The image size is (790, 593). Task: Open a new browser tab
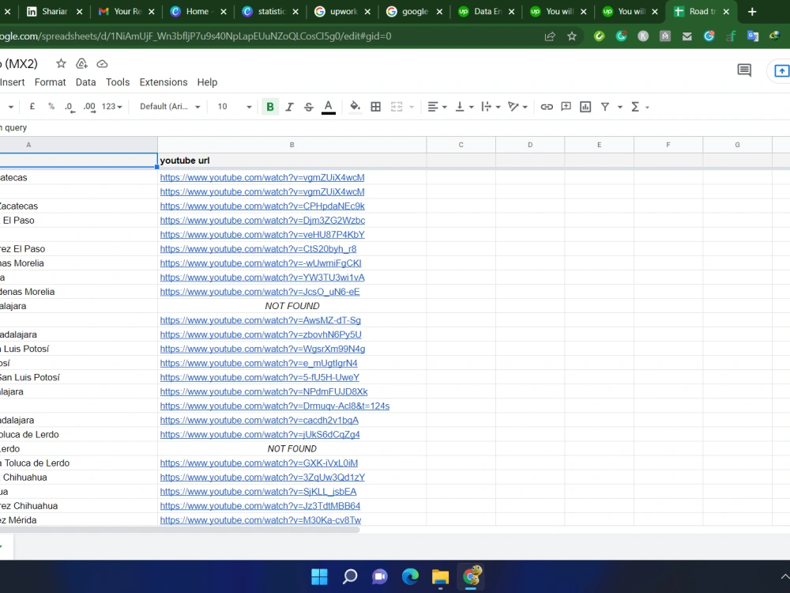[x=752, y=11]
